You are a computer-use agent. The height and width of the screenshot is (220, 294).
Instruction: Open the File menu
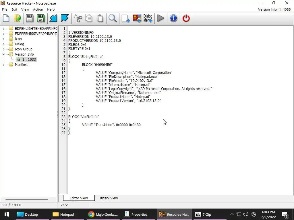tap(5, 9)
